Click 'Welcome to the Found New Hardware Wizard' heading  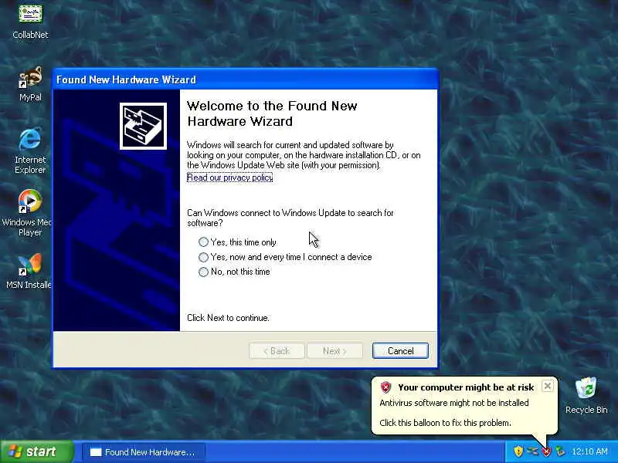click(272, 113)
